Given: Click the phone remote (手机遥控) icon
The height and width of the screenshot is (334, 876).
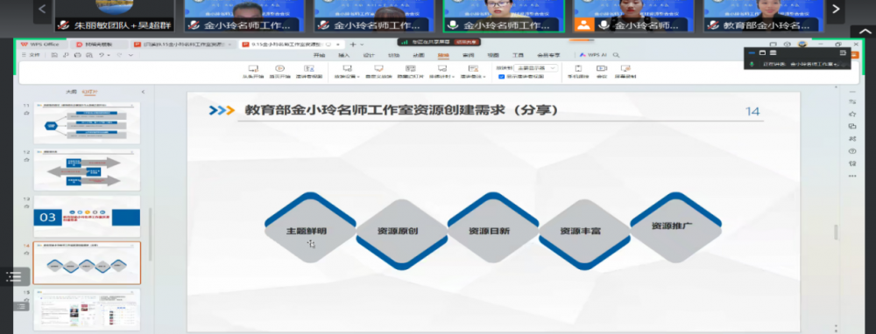Looking at the screenshot, I should (x=578, y=72).
